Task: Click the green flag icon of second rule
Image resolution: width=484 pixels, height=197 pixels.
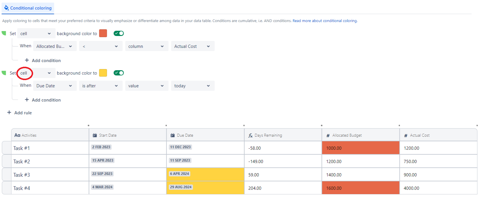Action: [x=4, y=73]
